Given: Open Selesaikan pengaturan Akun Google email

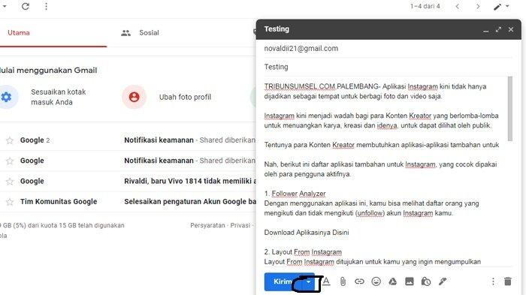Looking at the screenshot, I should pos(128,202).
